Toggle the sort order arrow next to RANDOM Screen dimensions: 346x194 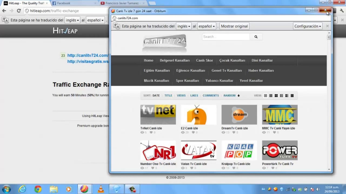(x=238, y=96)
